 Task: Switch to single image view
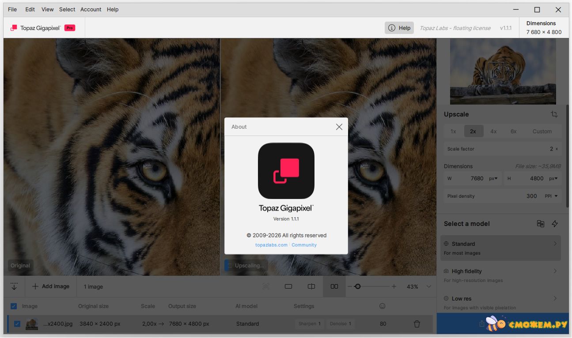pos(288,286)
